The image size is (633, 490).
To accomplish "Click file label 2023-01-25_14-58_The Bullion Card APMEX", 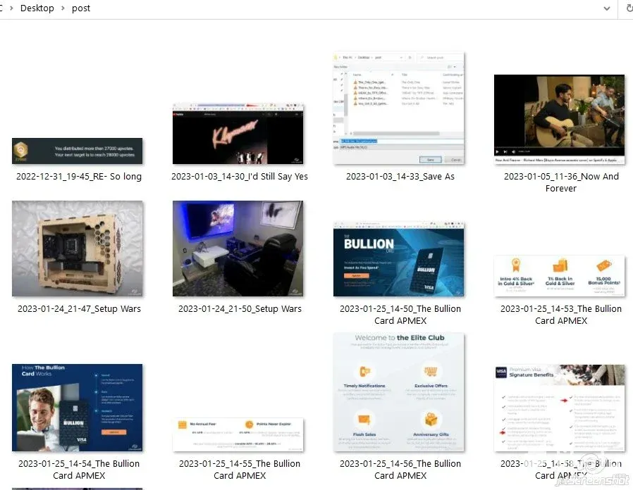I will pyautogui.click(x=561, y=470).
